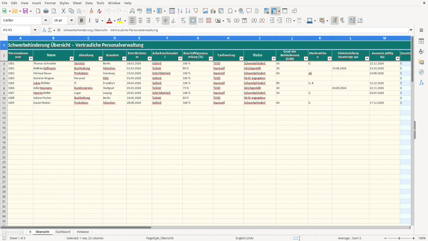This screenshot has height=241, width=428.
Task: Open sidebar Functions panel
Action: 421,83
